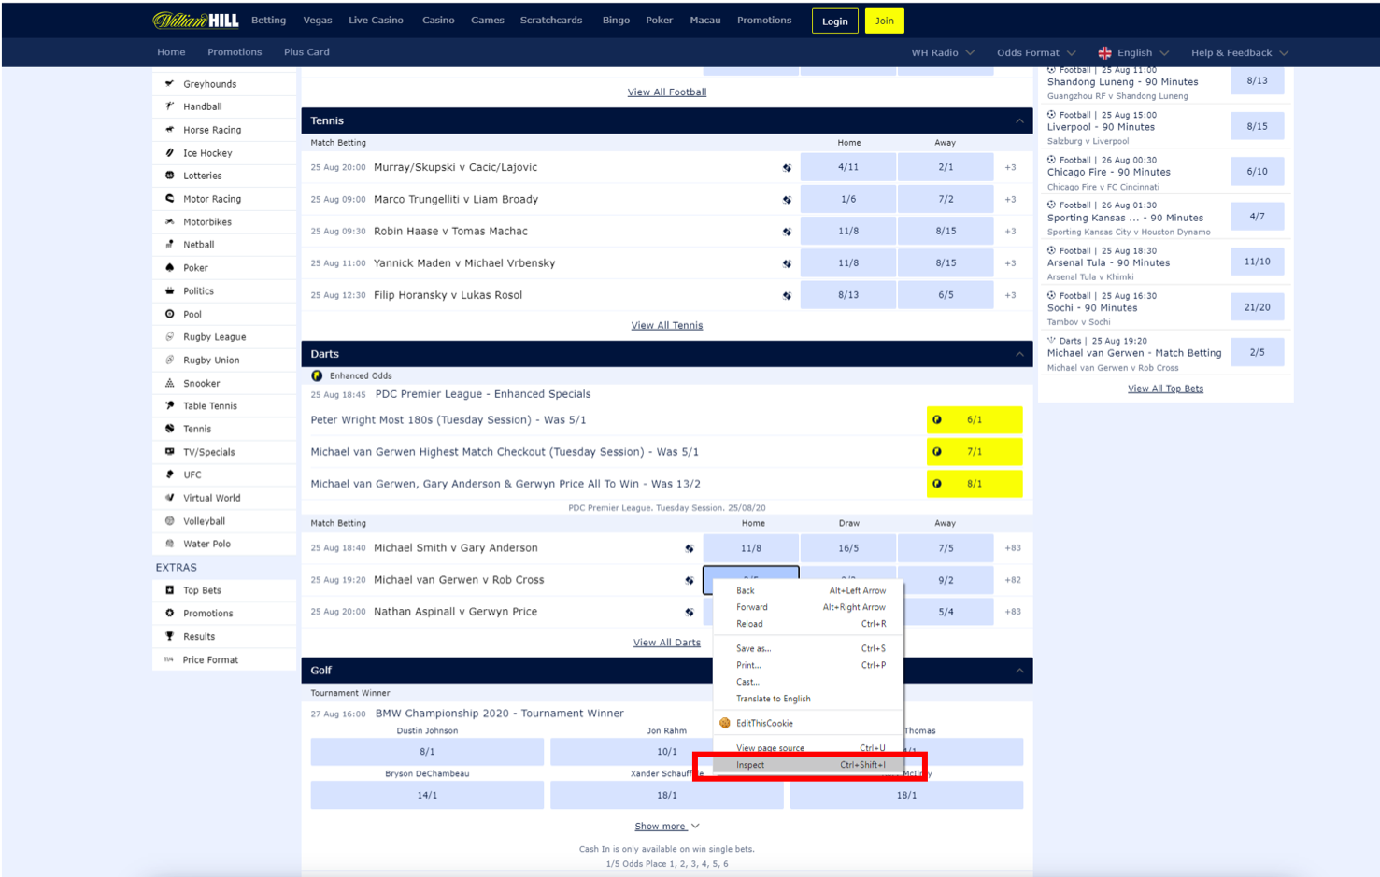This screenshot has height=877, width=1380.
Task: Select the Handball icon in sidebar
Action: pyautogui.click(x=169, y=106)
